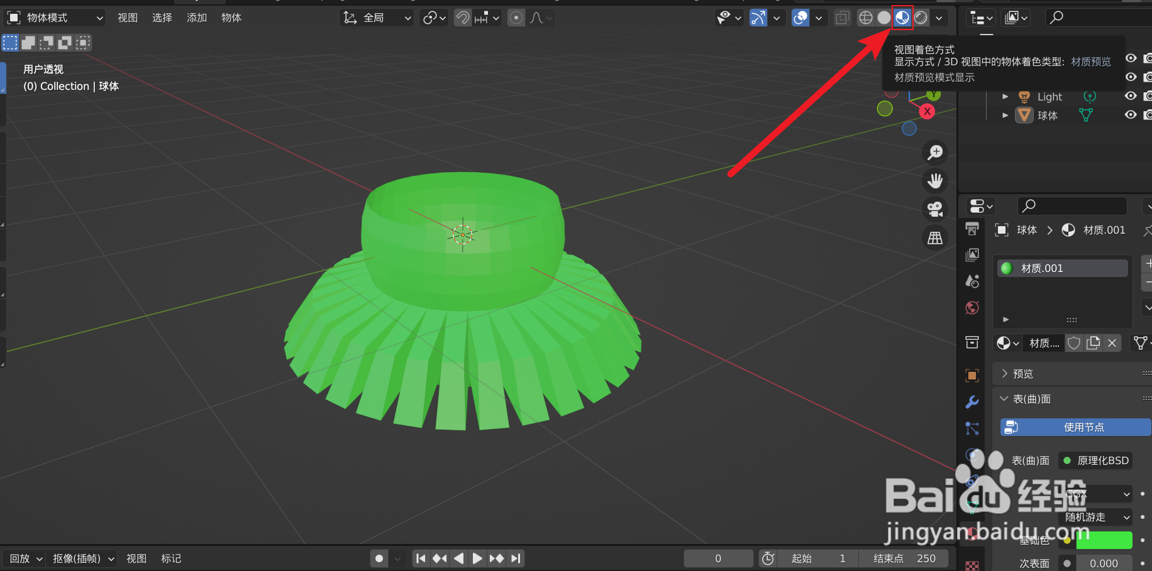Open the 物体模式 mode dropdown
1152x571 pixels.
click(54, 18)
